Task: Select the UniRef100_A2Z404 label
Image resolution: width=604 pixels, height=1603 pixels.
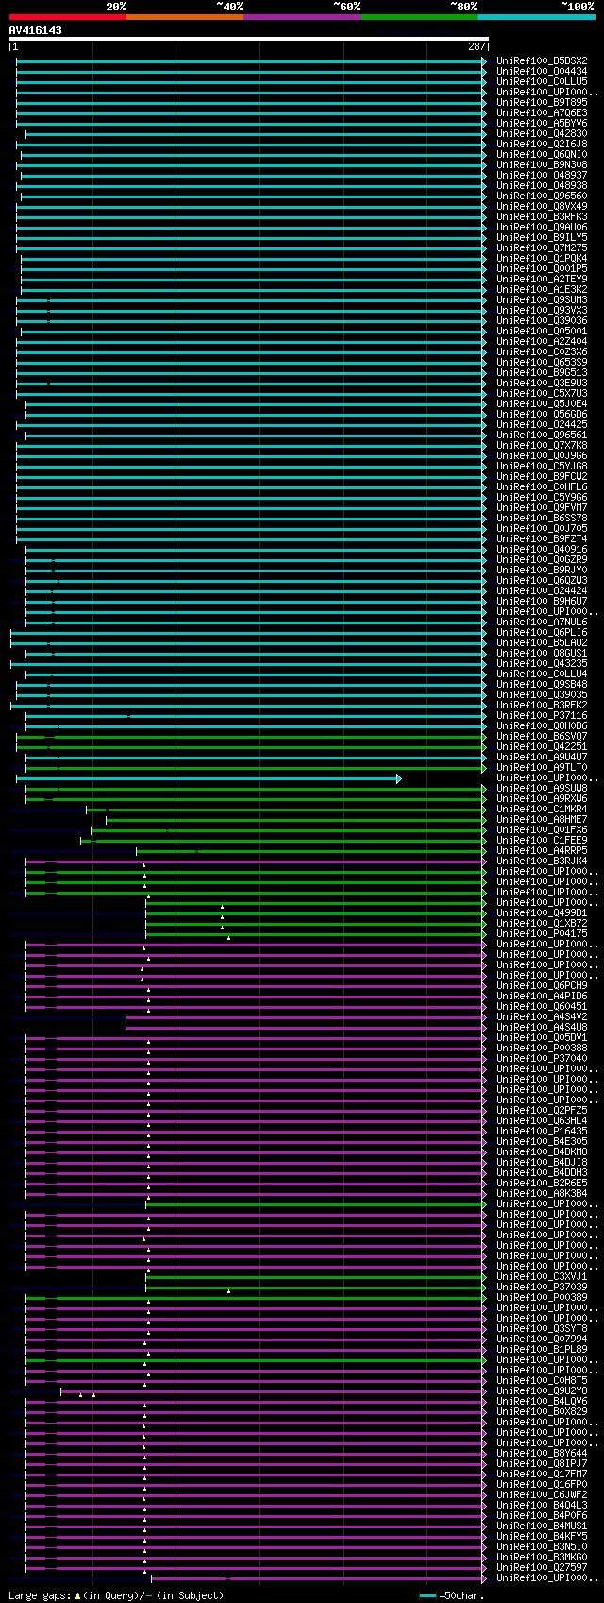Action: point(542,341)
